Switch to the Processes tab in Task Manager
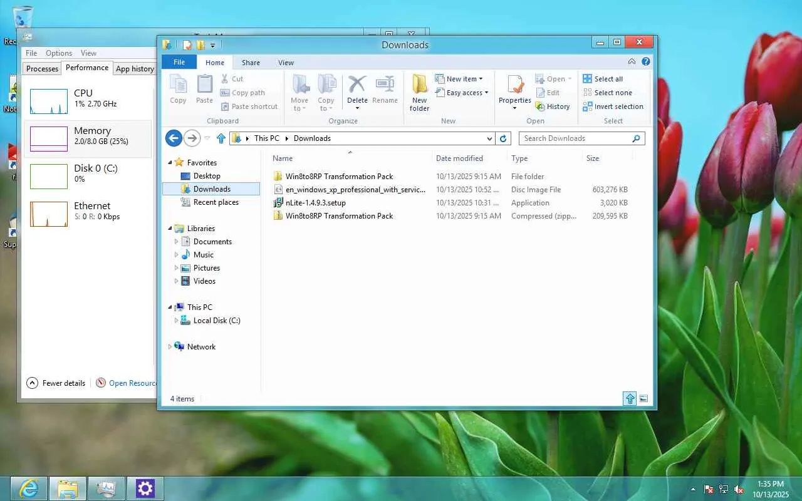Screen dimensions: 802x501 click(x=43, y=69)
